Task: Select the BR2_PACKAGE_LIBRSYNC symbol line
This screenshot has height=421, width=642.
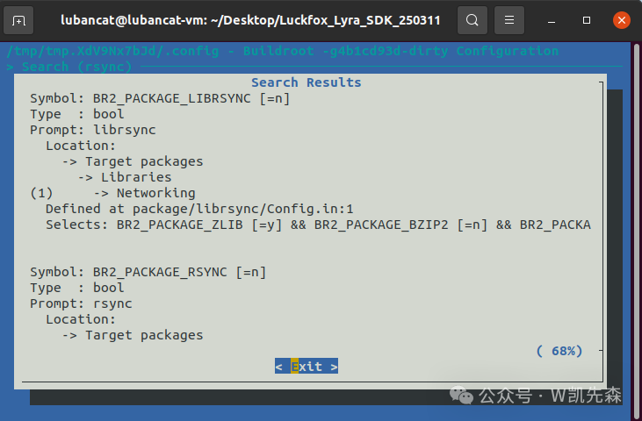Action: click(x=160, y=98)
